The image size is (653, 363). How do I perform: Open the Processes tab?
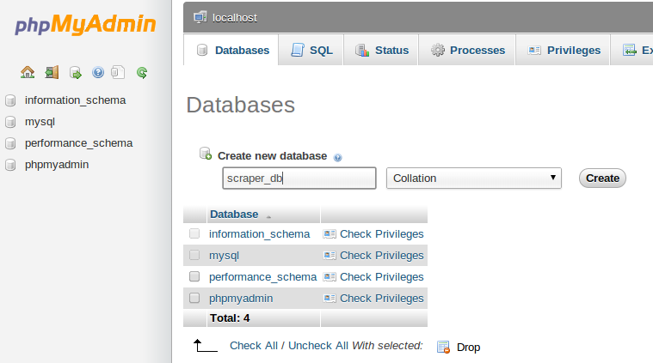pyautogui.click(x=467, y=51)
